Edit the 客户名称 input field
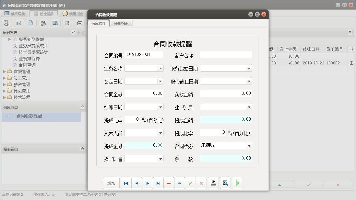Image resolution: width=356 pixels, height=200 pixels. point(226,55)
